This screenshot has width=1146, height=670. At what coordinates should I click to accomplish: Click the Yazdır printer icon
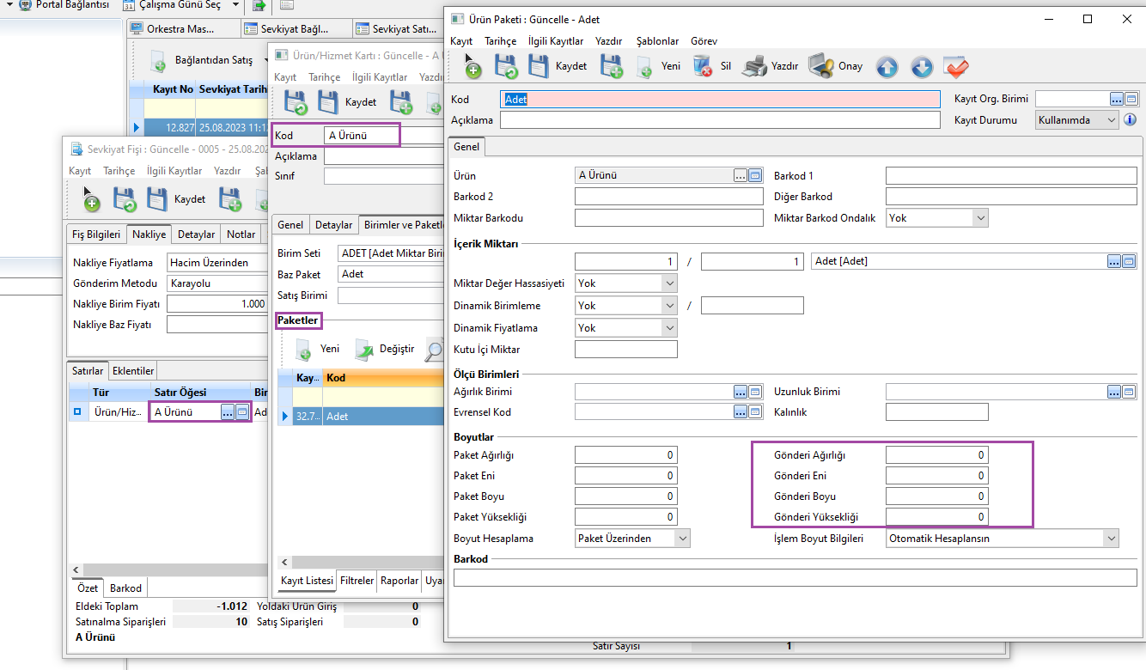[754, 66]
